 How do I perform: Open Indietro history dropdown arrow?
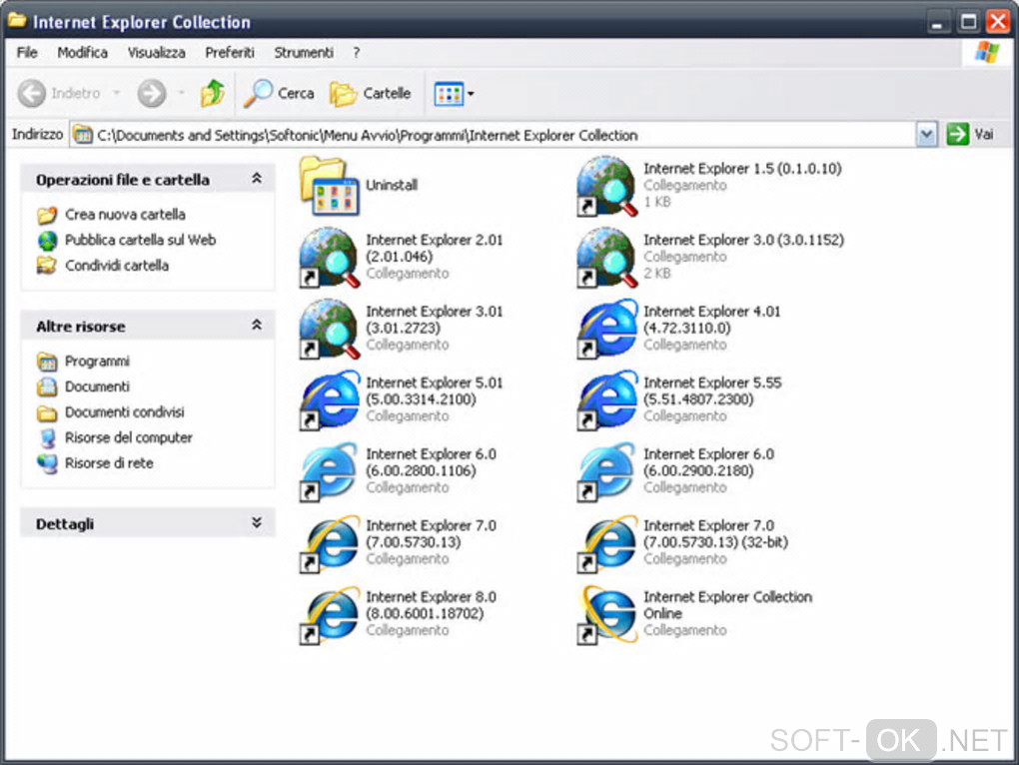[x=117, y=94]
